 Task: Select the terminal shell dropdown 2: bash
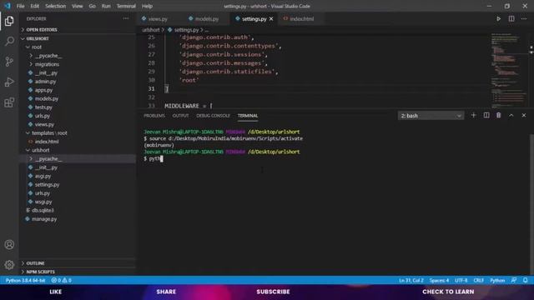coord(431,116)
